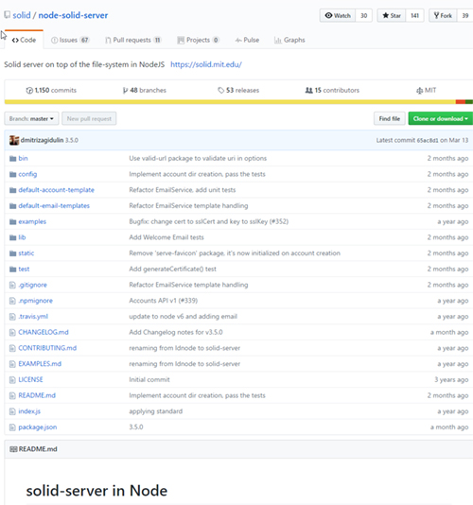The height and width of the screenshot is (505, 473).
Task: Click the Watch button
Action: [338, 15]
